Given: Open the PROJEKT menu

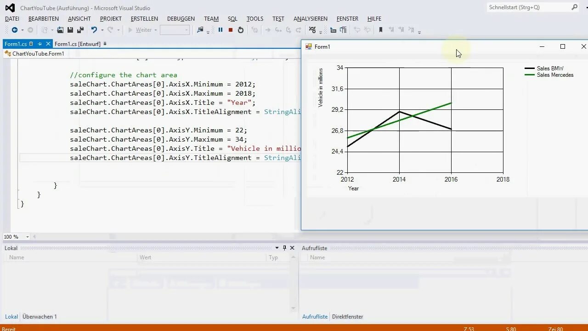Looking at the screenshot, I should [x=111, y=19].
